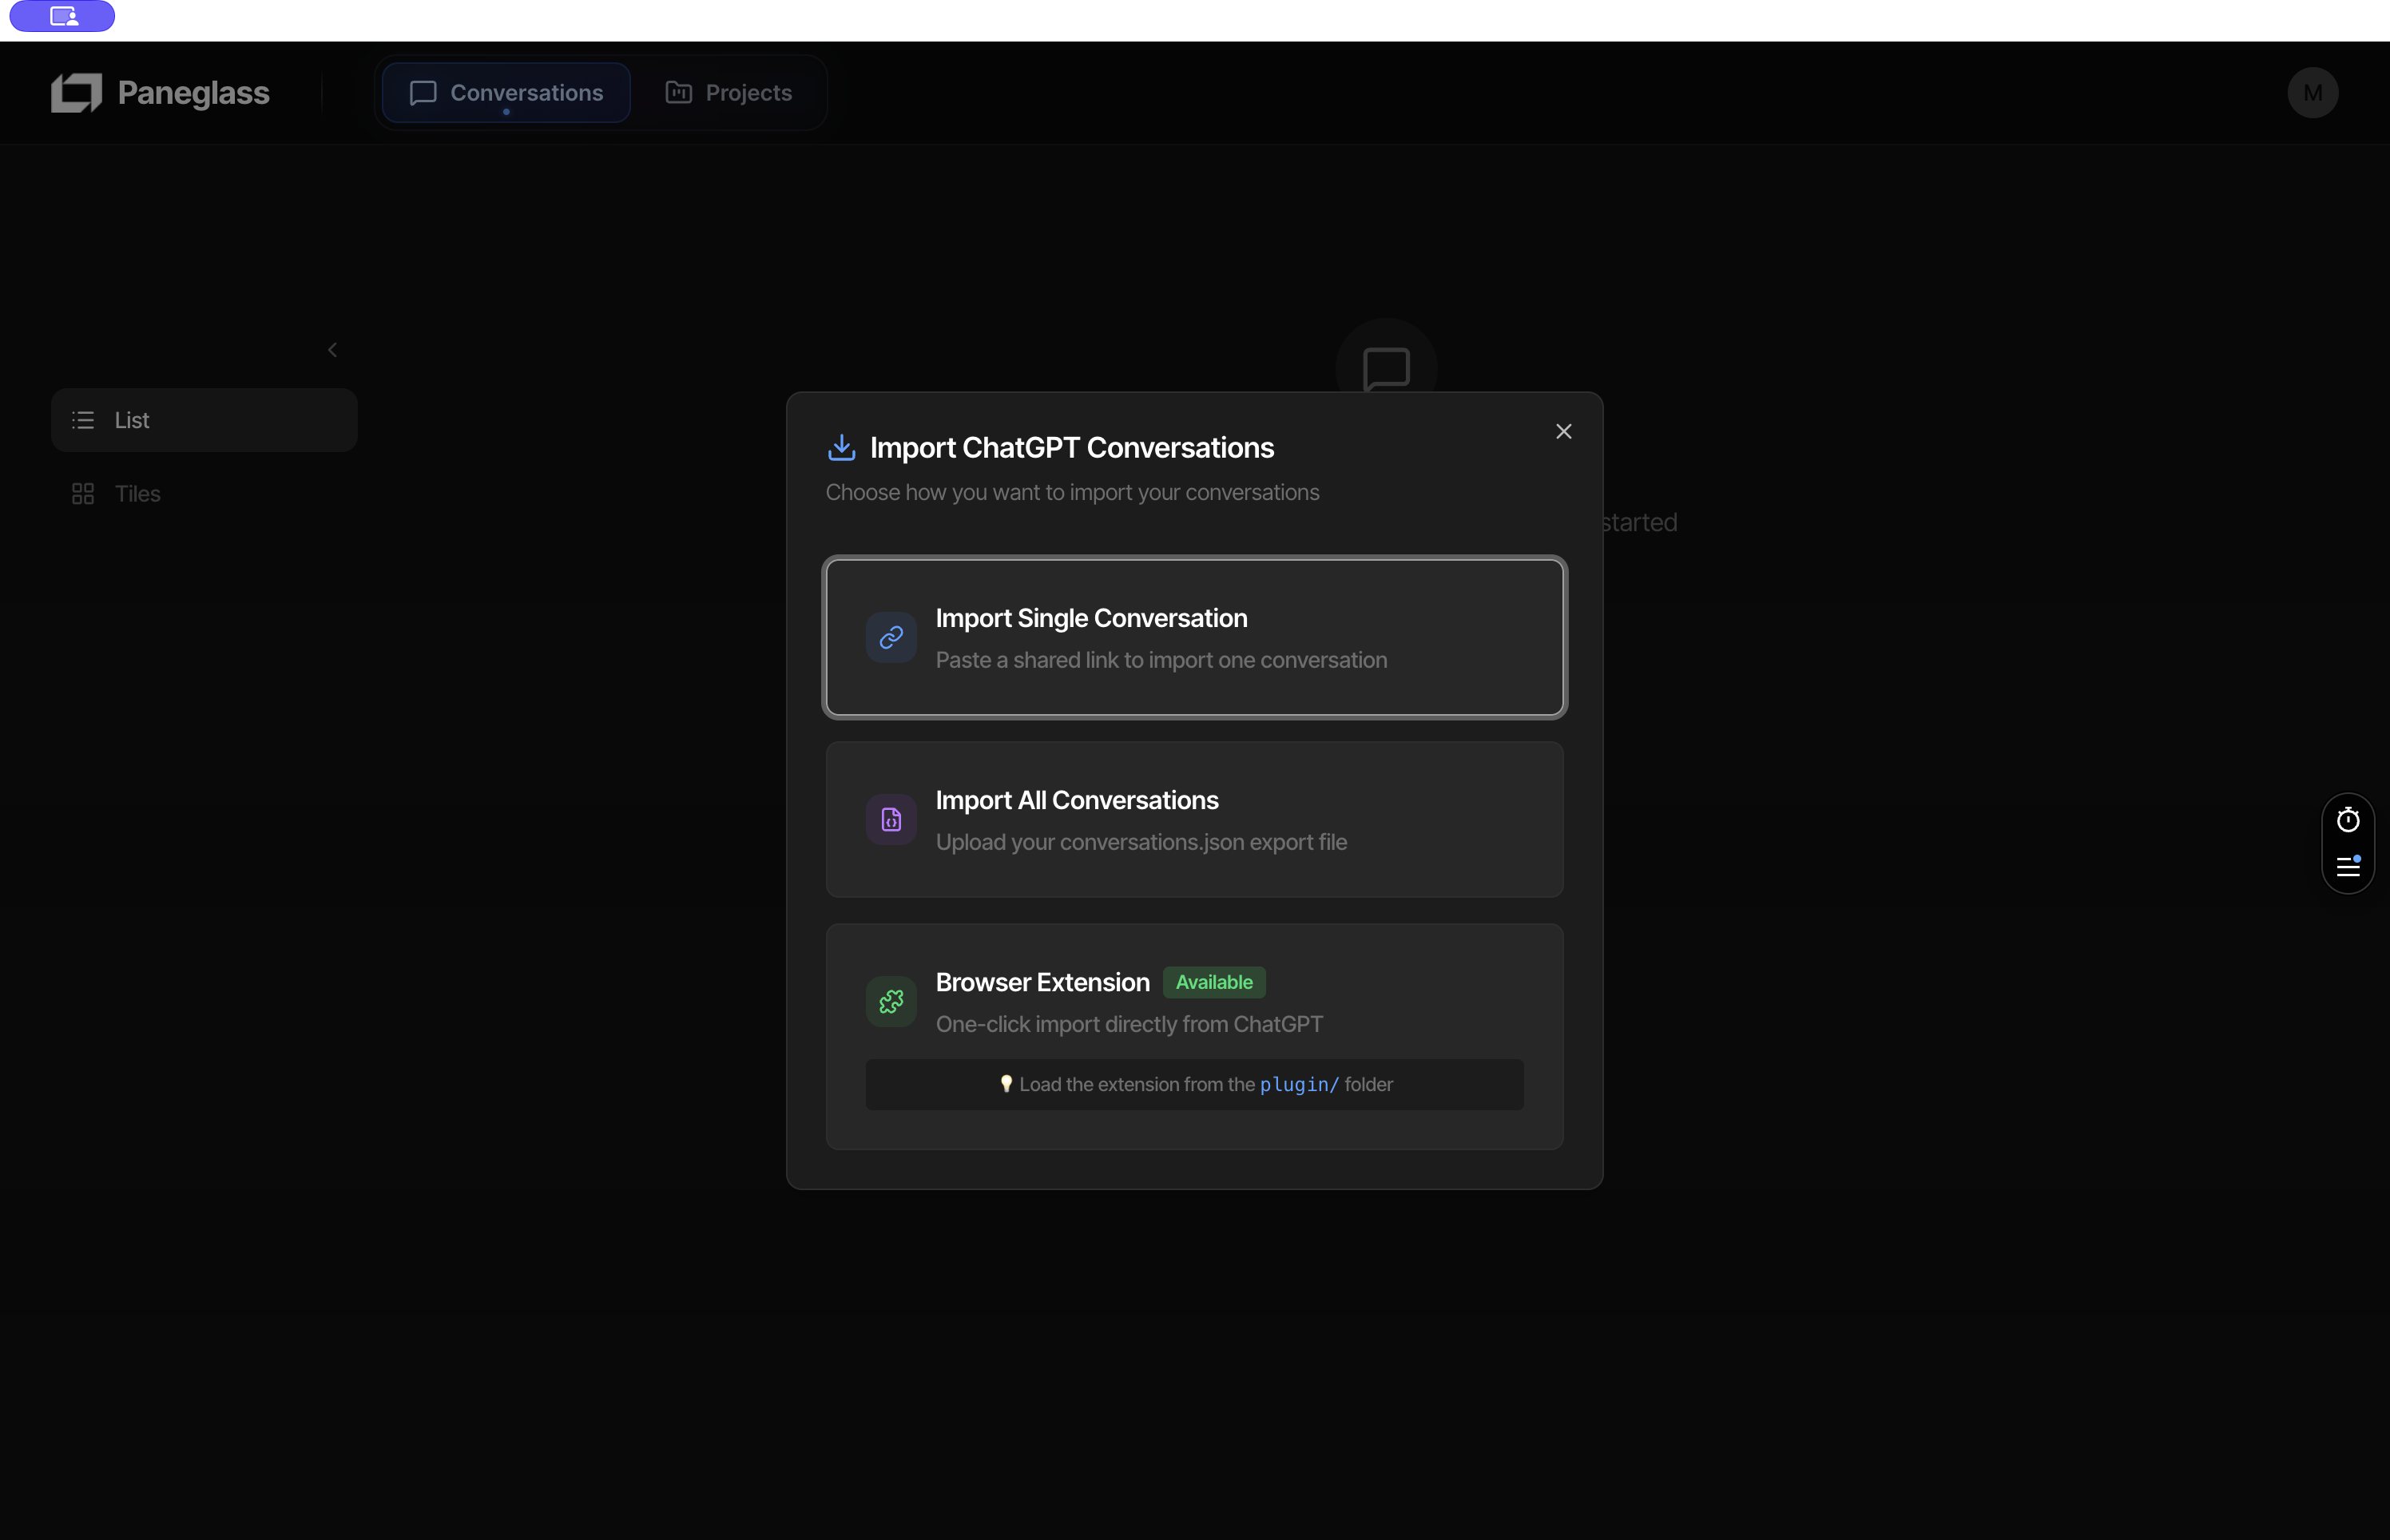Click the purple screen-share pill at top left

click(61, 16)
